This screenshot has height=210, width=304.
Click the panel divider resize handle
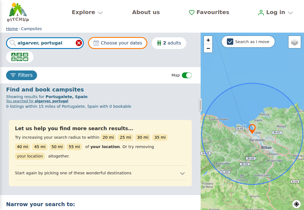pyautogui.click(x=201, y=105)
